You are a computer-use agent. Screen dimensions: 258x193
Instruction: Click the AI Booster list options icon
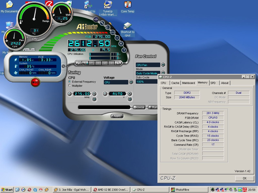107,27
